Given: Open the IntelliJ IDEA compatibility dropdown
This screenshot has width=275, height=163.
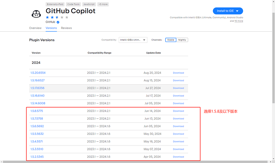Looking at the screenshot, I should (133, 40).
